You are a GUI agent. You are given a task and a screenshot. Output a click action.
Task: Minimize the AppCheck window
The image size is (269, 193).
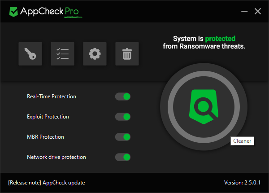244,11
